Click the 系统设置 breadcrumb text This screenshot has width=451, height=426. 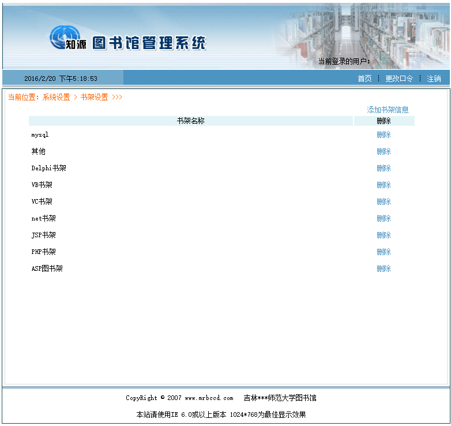(56, 97)
